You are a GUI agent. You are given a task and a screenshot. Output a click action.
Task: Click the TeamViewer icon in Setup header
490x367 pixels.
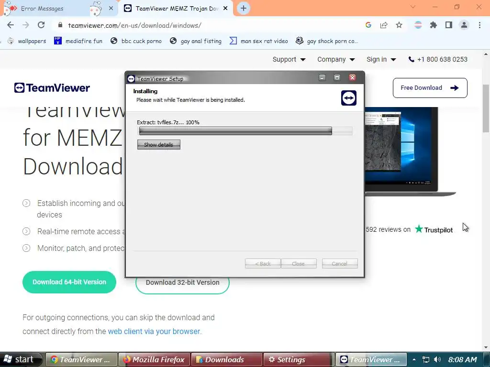coord(349,98)
